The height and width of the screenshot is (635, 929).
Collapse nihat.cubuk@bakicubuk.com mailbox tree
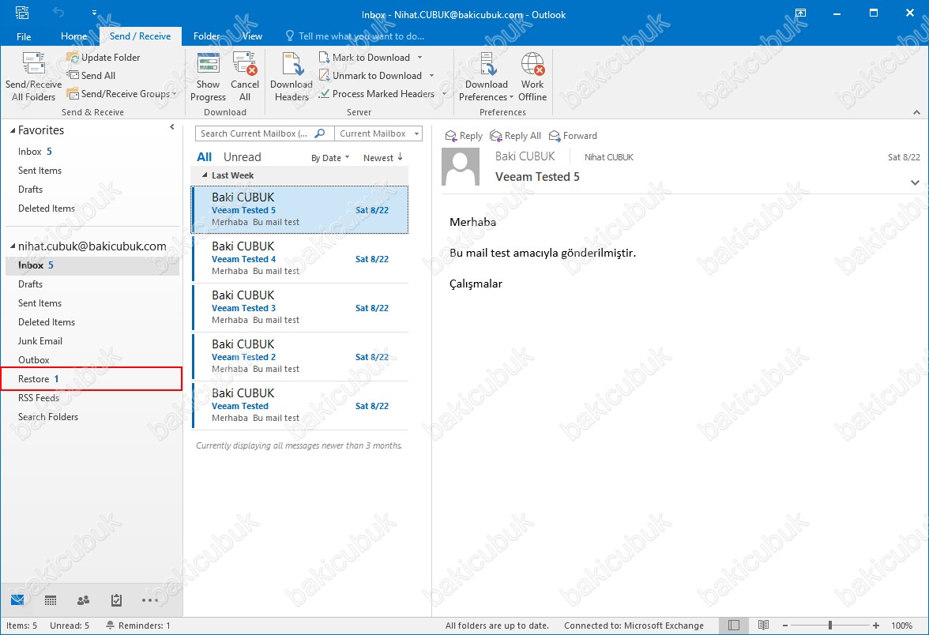coord(13,246)
